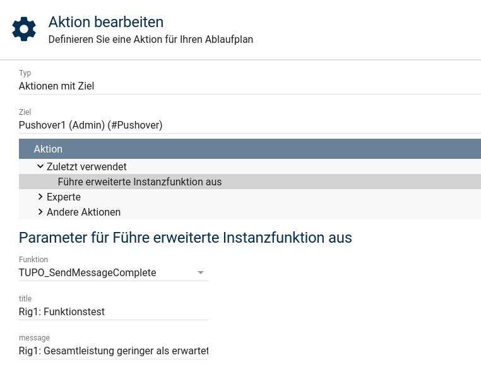
Task: Click the Parameter für Führe erweiterte heading
Action: coord(185,238)
